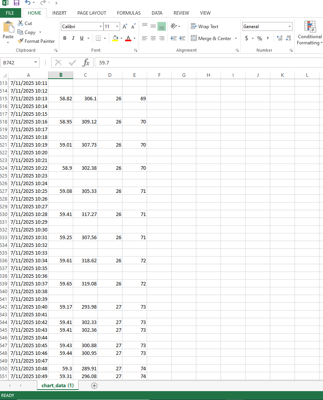Open the fill color dropdown arrow
Viewport: 323px width, 400px height.
point(121,39)
